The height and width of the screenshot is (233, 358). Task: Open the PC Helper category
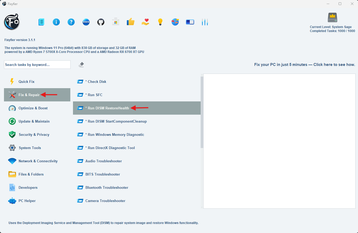pos(37,201)
